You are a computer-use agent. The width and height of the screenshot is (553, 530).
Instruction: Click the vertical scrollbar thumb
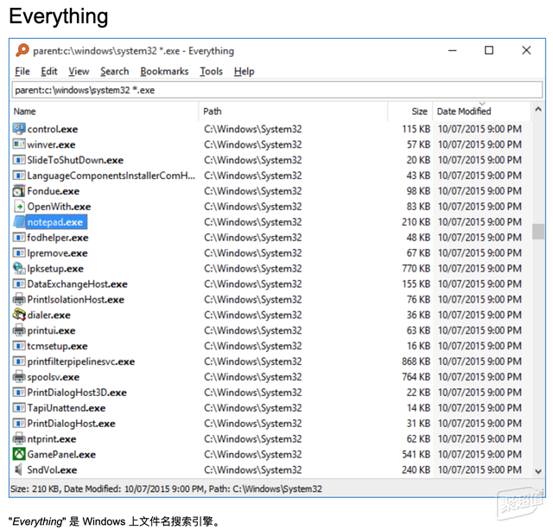(538, 232)
